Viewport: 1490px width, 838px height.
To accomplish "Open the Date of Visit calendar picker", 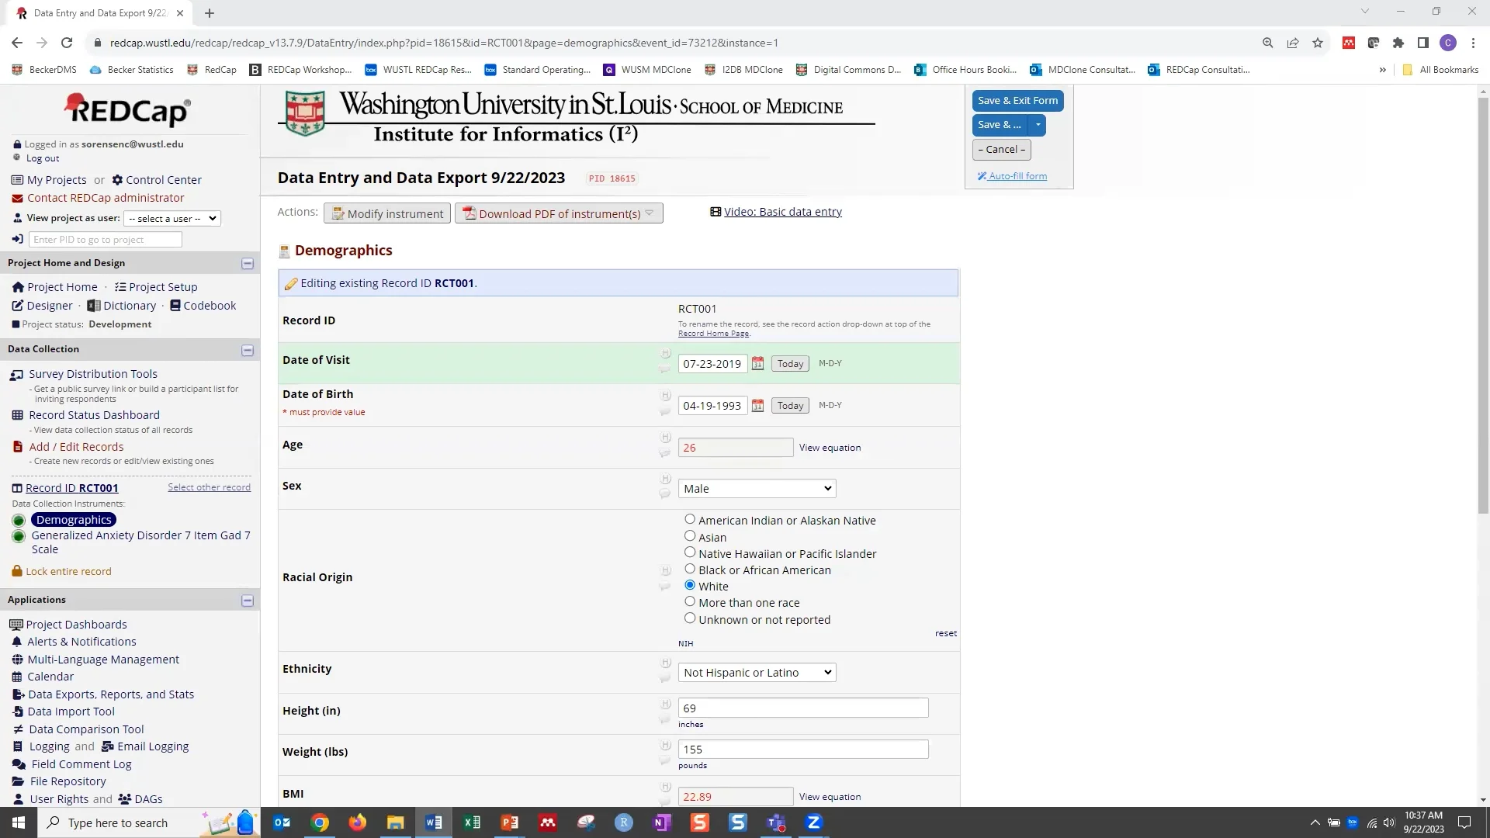I will (x=758, y=362).
